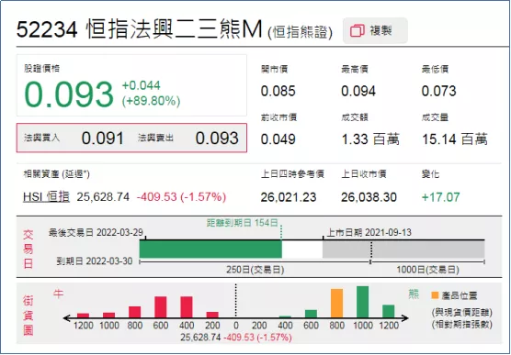This screenshot has height=355, width=511.
Task: Click the tallest green bear bar at 1000
Action: [x=363, y=302]
